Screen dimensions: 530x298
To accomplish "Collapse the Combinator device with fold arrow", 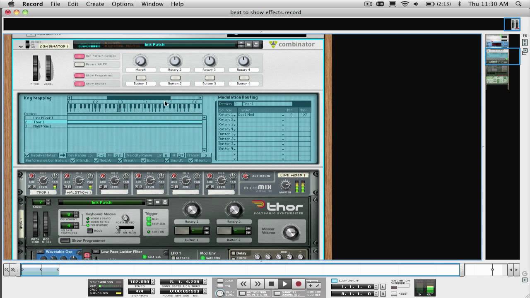I will 20,47.
